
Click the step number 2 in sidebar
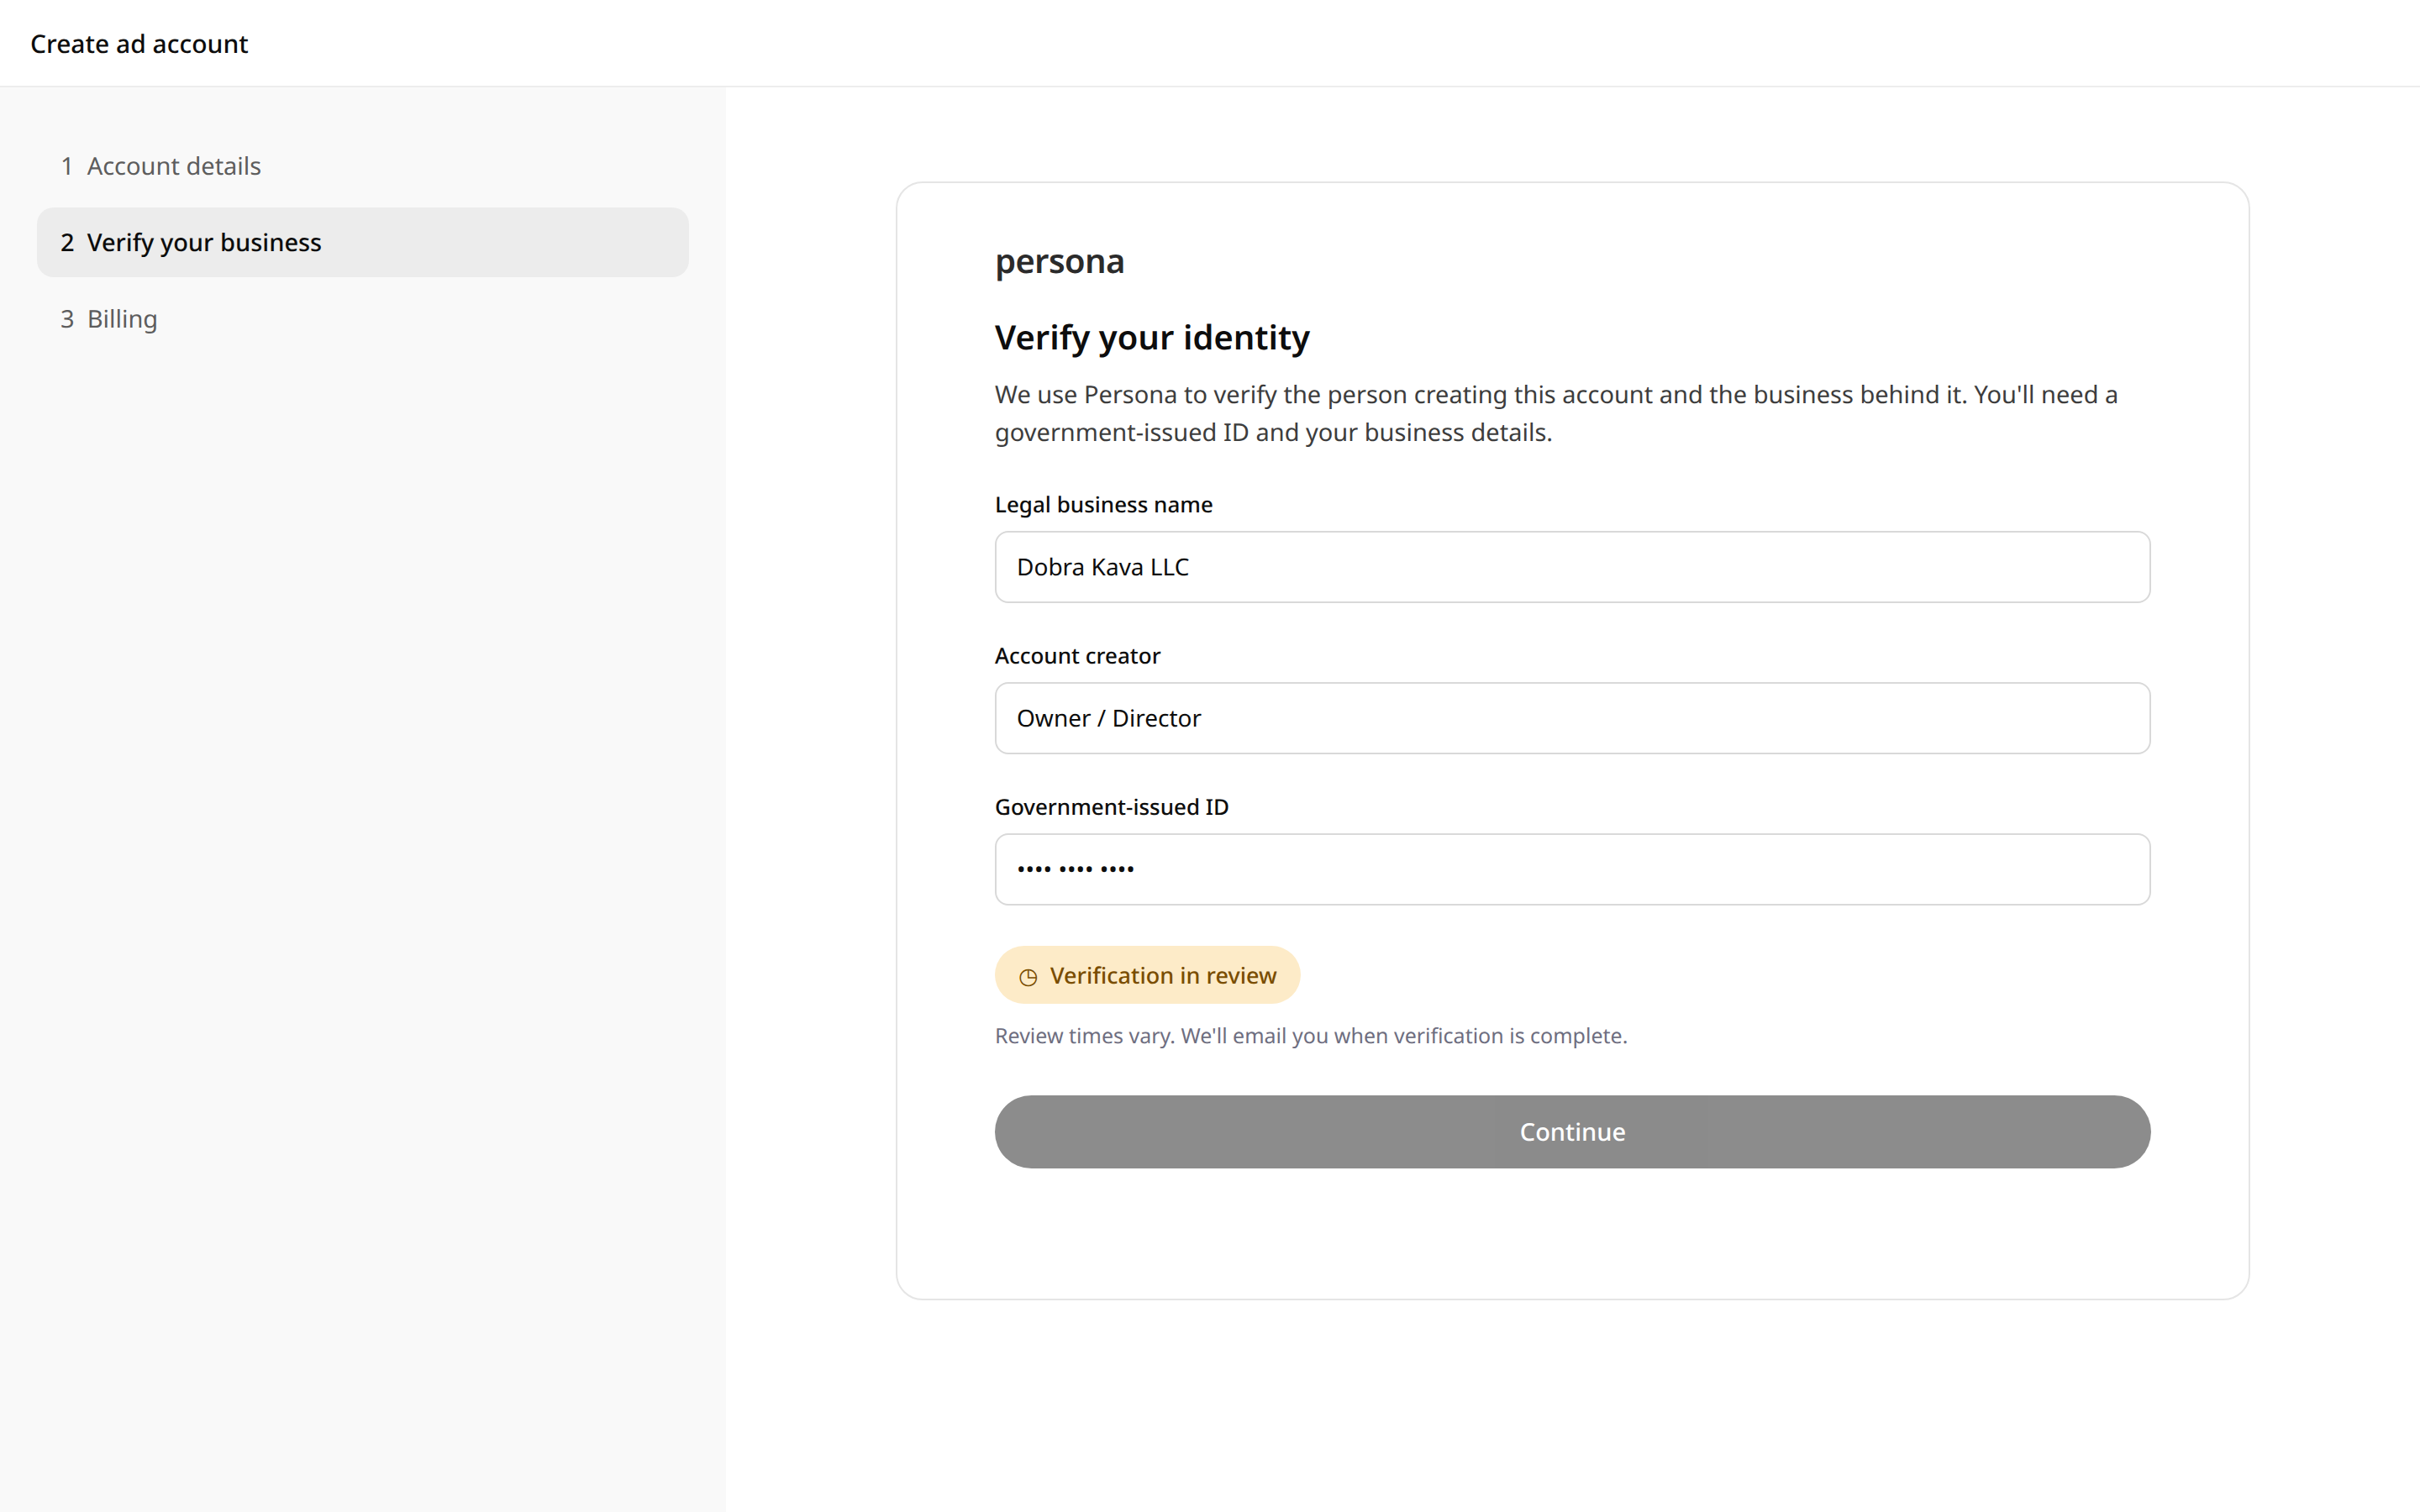tap(67, 242)
